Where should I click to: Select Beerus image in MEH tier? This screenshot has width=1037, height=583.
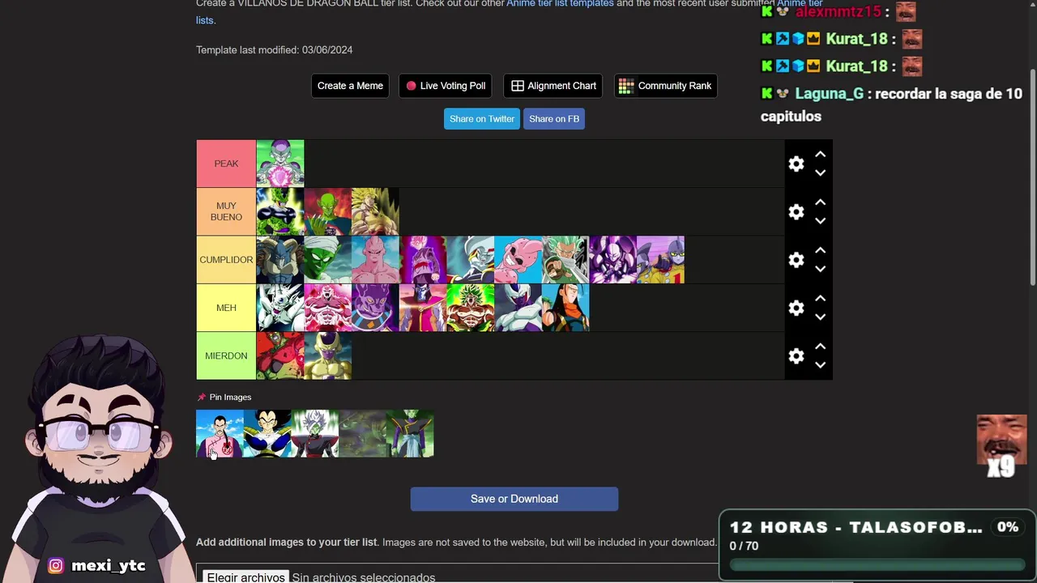click(x=375, y=308)
